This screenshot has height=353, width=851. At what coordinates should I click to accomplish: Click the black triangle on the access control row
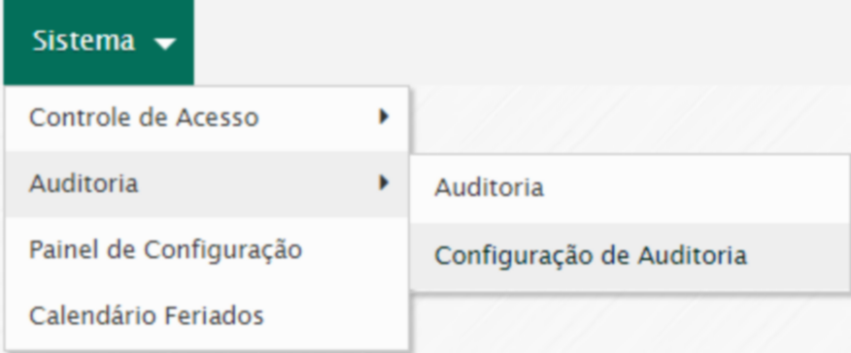coord(384,116)
